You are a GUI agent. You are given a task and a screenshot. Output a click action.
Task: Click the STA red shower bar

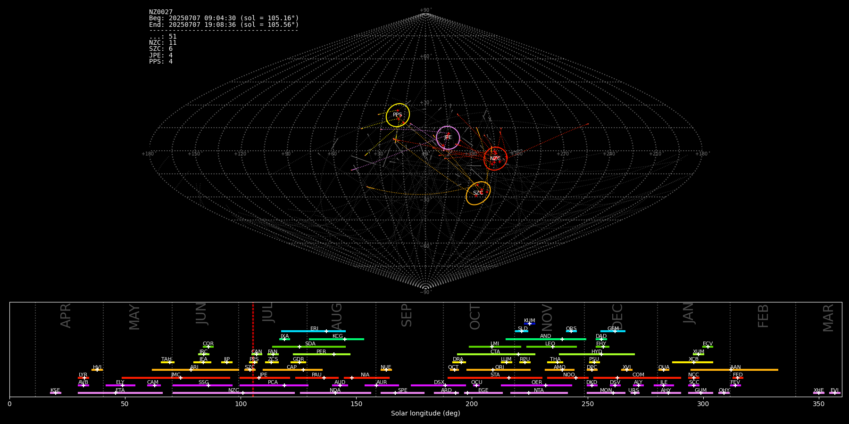tap(495, 378)
